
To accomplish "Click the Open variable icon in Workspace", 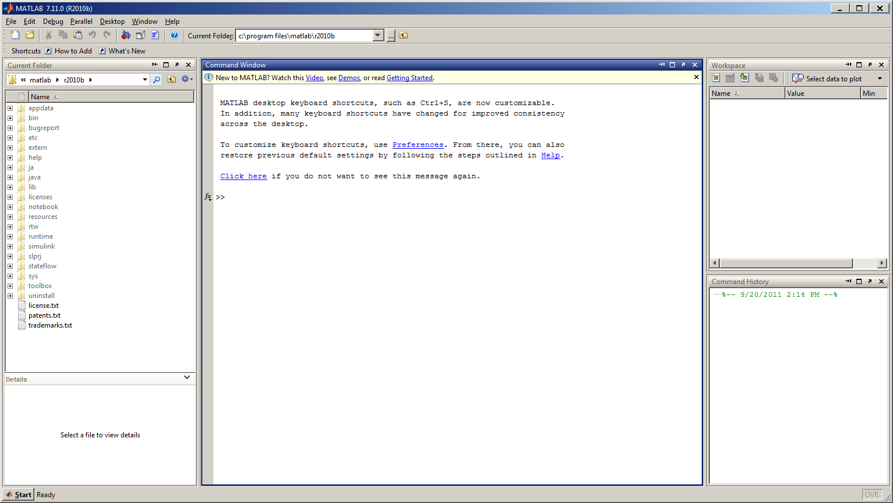I will coord(730,78).
